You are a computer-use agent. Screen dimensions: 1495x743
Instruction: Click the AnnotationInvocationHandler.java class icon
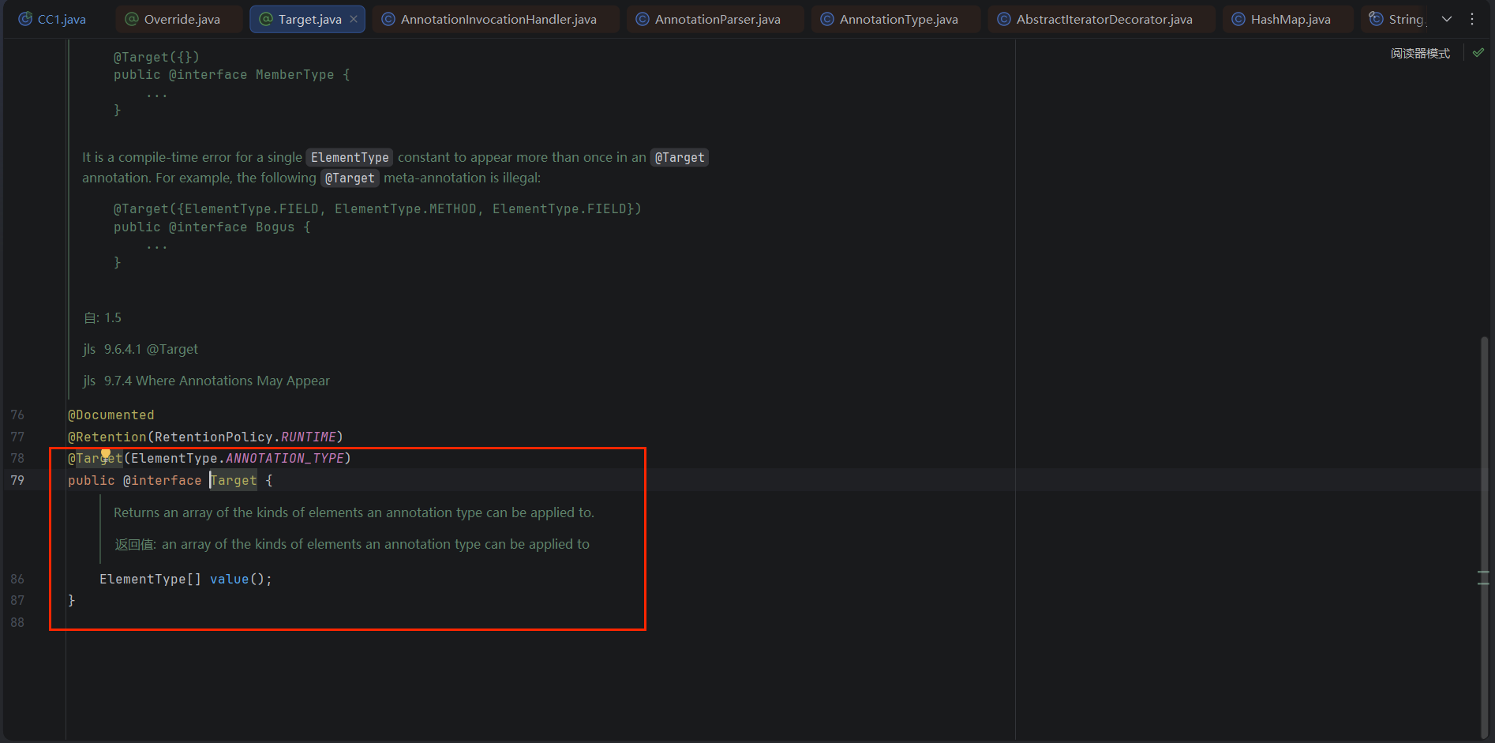tap(388, 19)
